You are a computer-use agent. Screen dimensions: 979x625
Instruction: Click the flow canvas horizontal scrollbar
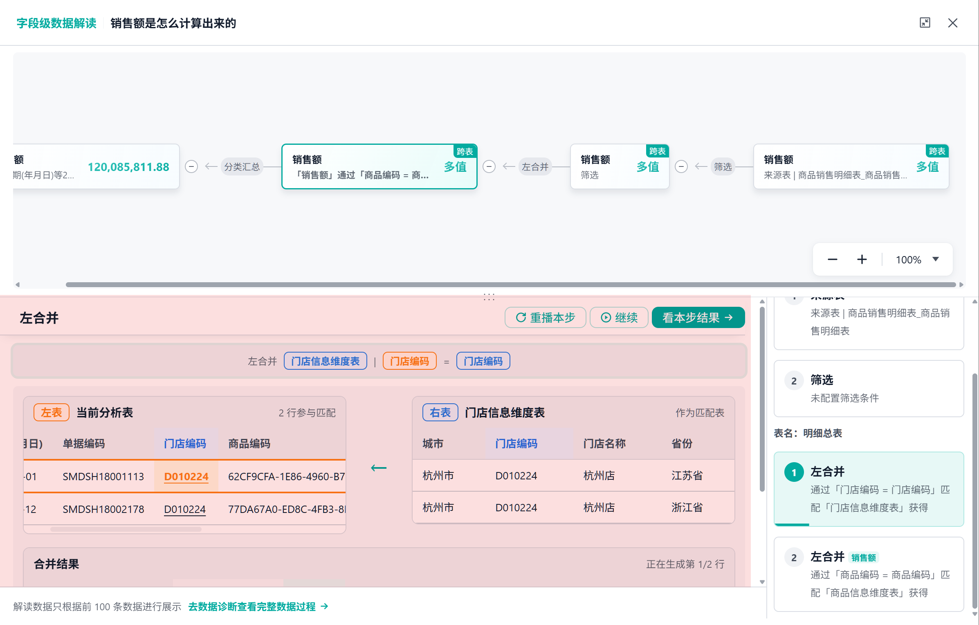tap(511, 285)
